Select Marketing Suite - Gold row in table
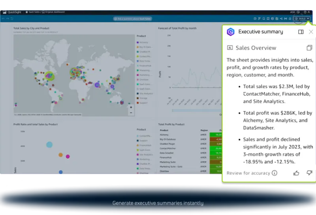 coord(190,167)
